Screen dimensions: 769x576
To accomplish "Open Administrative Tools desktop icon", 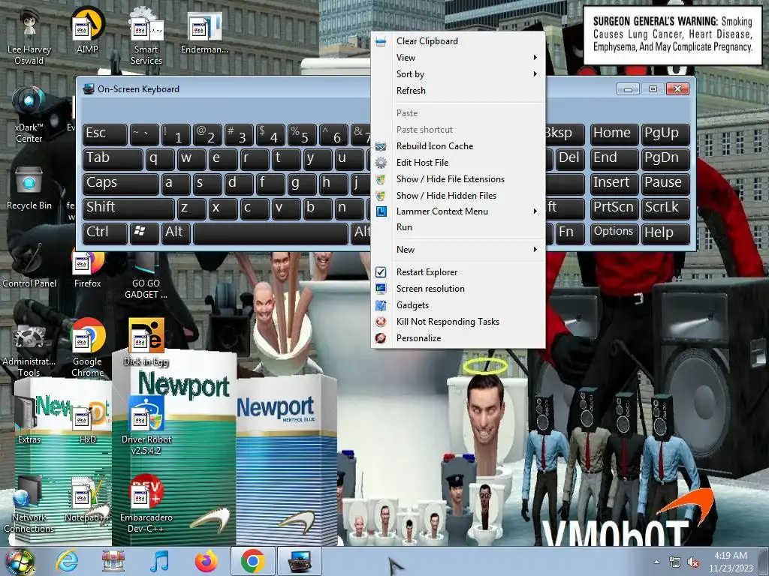I will 29,350.
